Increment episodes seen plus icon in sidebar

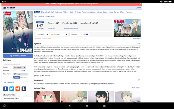pyautogui.click(x=24, y=71)
